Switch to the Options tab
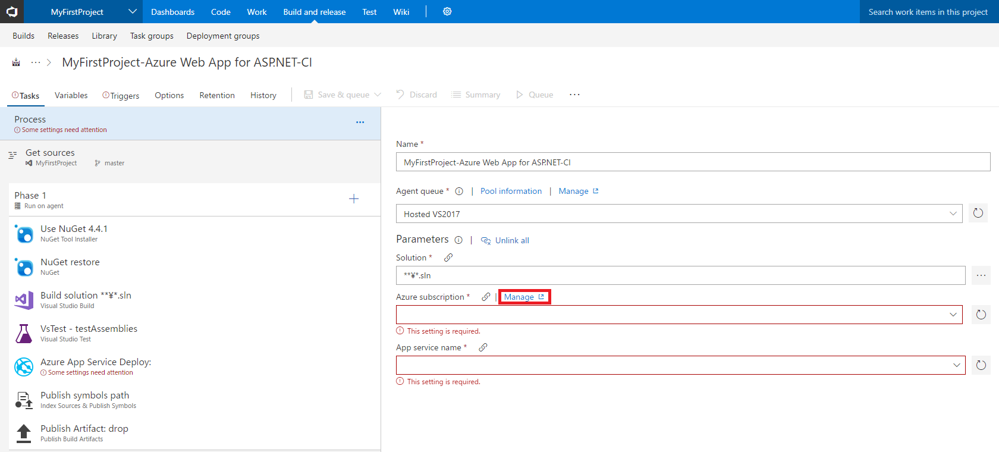The width and height of the screenshot is (999, 452). [x=169, y=95]
